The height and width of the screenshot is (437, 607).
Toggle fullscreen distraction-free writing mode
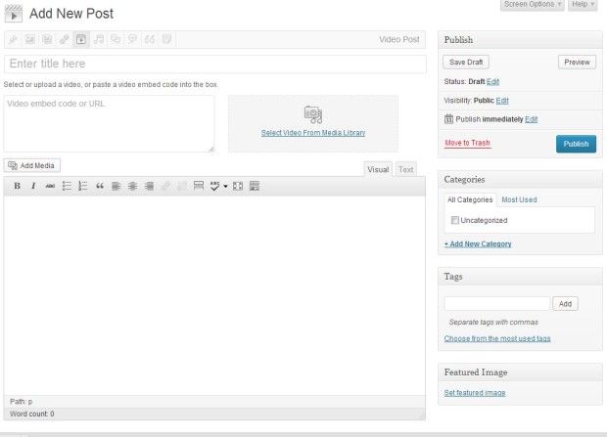click(238, 186)
